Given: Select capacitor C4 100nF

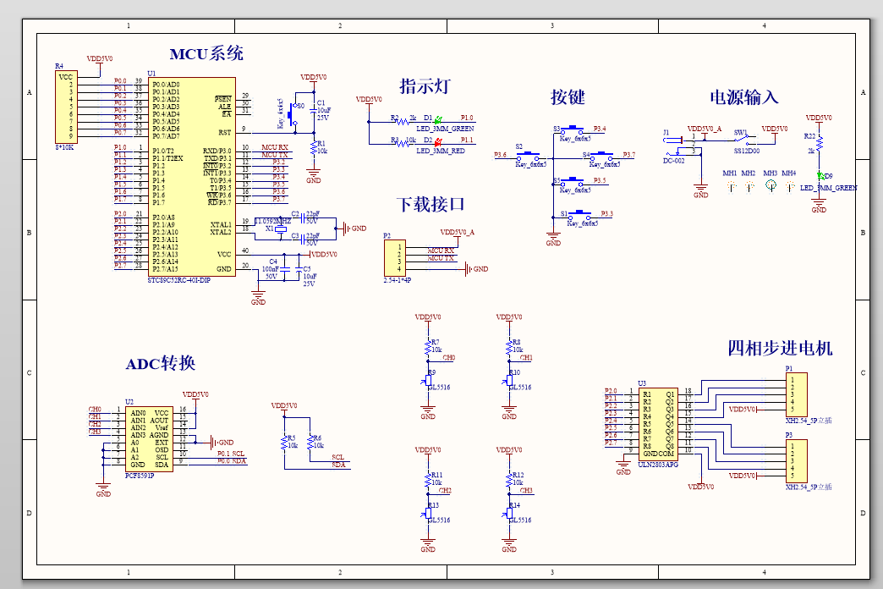Looking at the screenshot, I should click(x=284, y=269).
